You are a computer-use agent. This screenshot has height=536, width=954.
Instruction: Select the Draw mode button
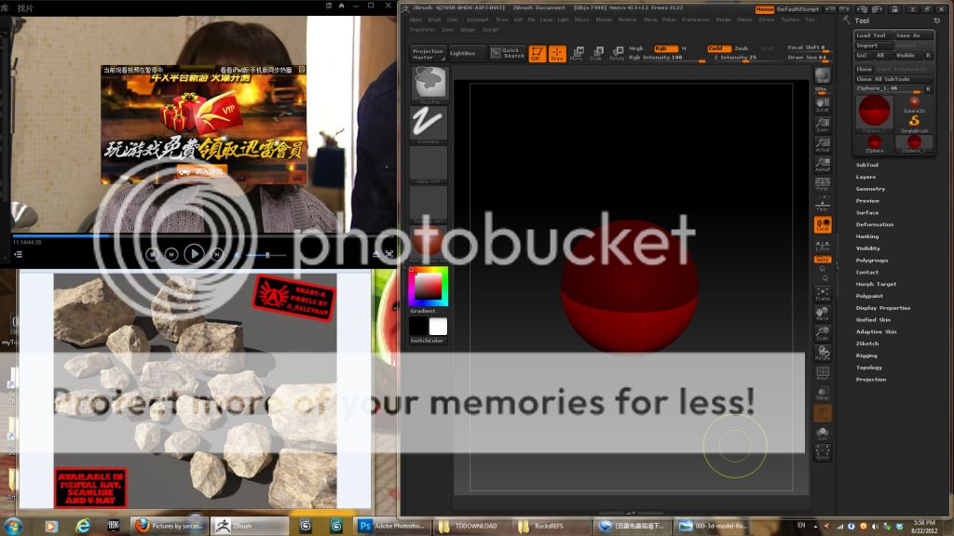pos(557,53)
